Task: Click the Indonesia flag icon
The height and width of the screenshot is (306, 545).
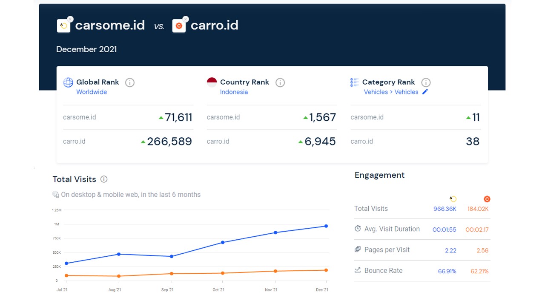Action: pos(212,82)
